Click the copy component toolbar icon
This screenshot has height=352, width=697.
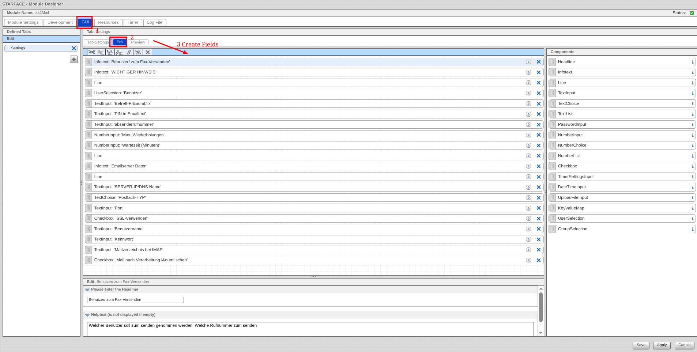click(x=101, y=52)
